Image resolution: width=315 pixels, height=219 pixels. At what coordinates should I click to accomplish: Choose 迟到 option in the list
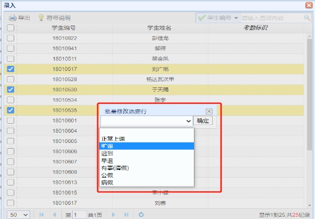pyautogui.click(x=147, y=154)
